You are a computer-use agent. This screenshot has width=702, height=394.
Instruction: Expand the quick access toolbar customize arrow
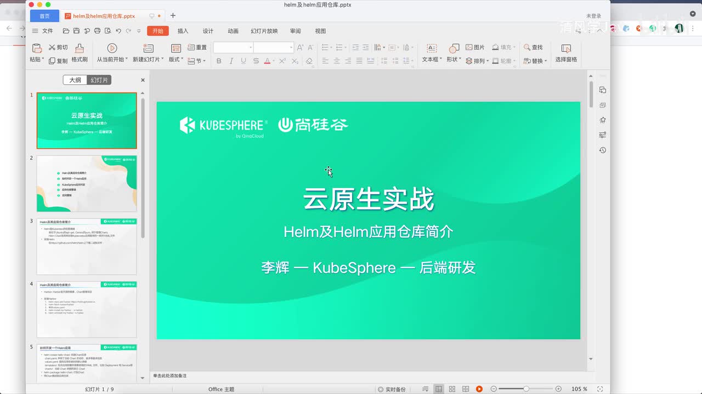pos(139,31)
